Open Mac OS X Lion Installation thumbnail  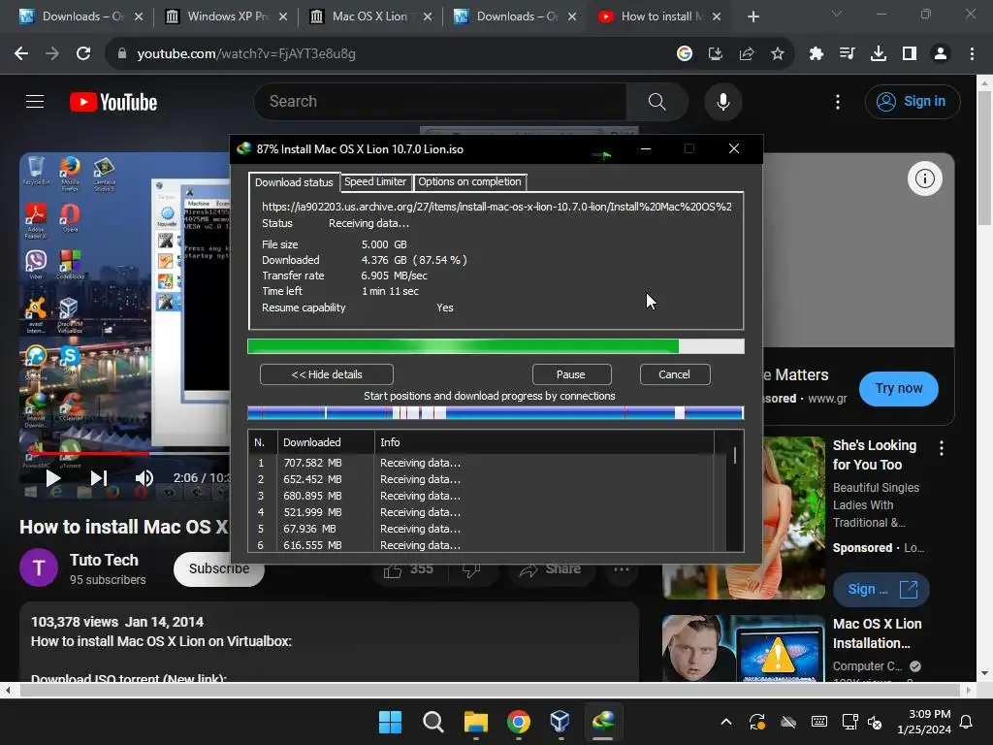point(744,649)
